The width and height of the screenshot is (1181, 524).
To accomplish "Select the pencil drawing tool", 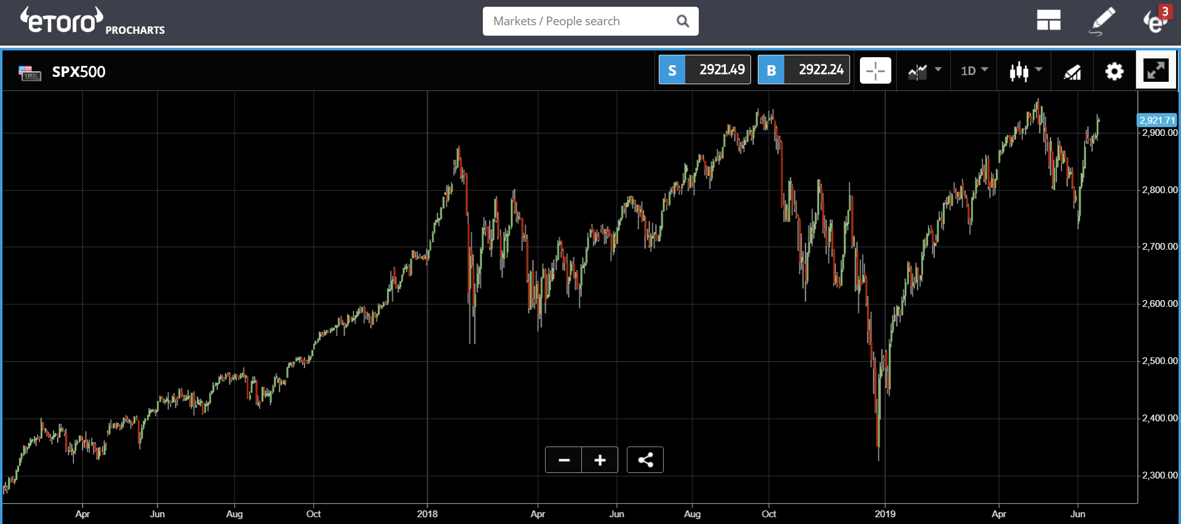I will click(x=1102, y=20).
